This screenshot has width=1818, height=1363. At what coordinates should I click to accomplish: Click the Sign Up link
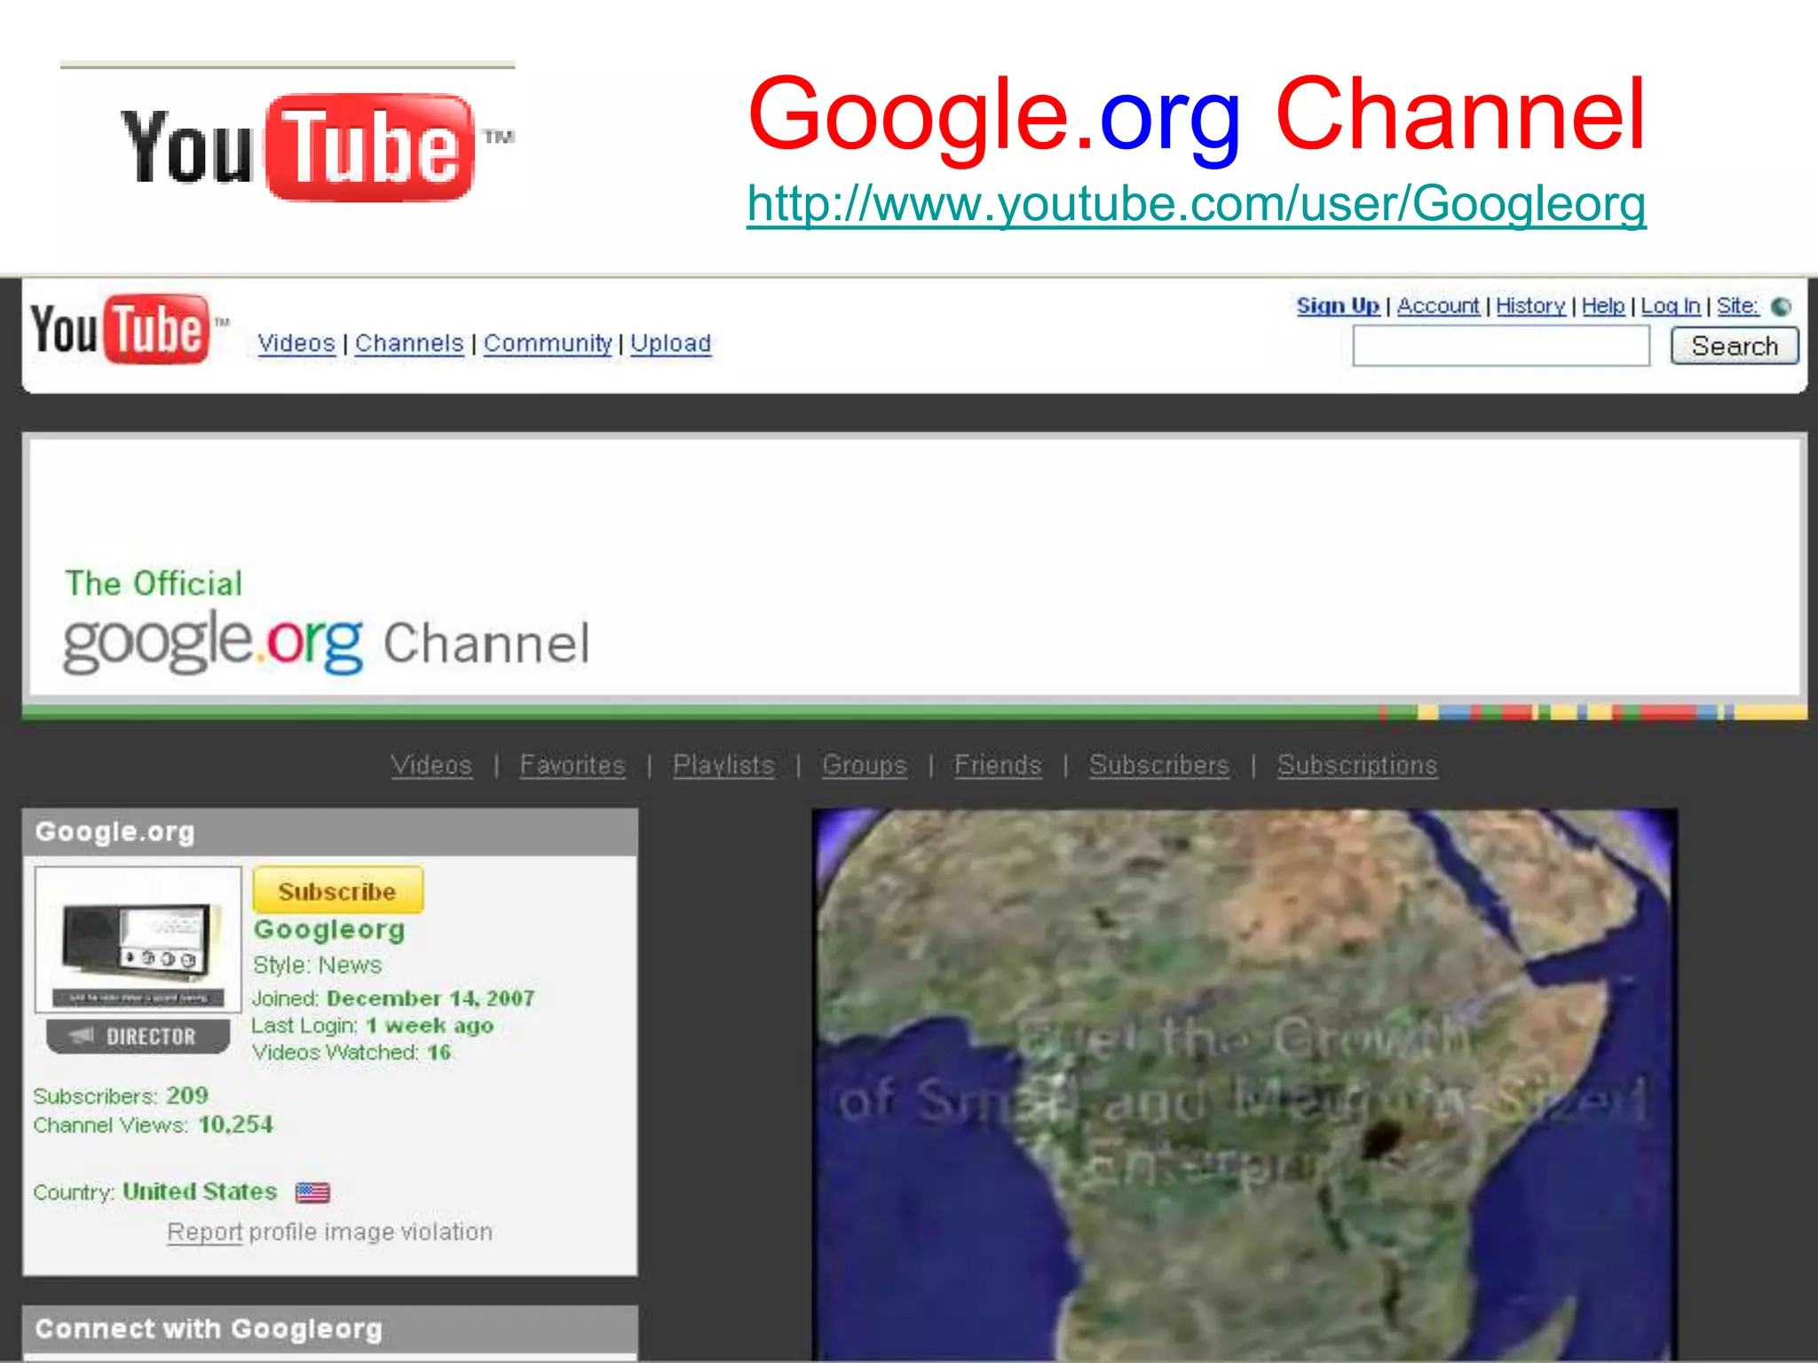tap(1338, 306)
